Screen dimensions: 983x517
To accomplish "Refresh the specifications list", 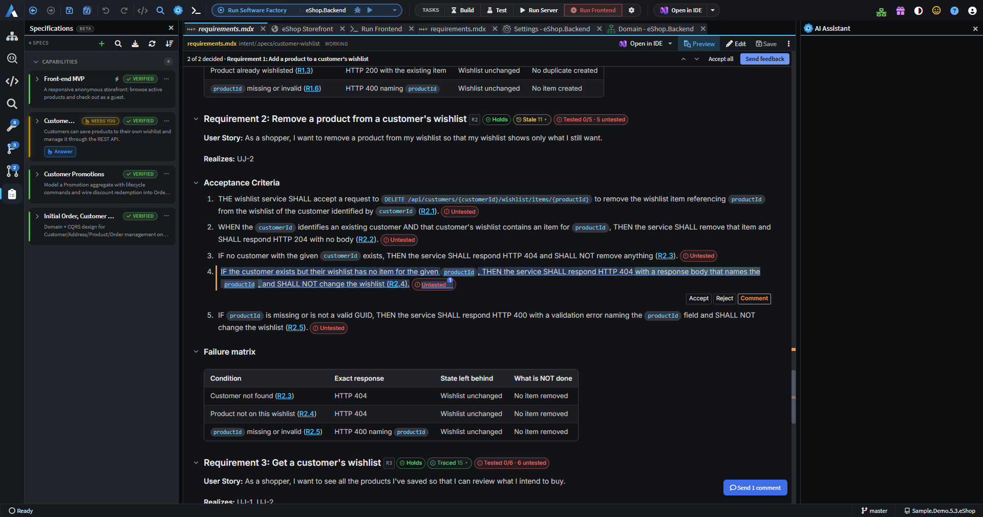I will (152, 44).
